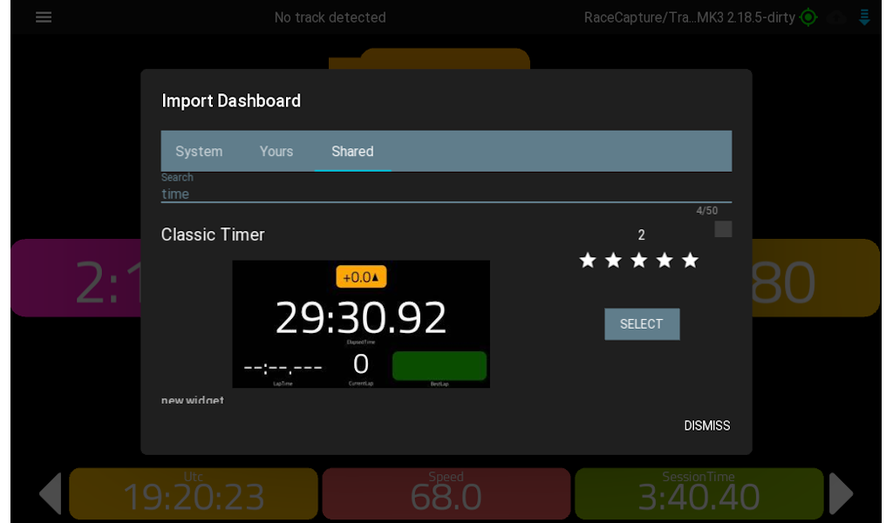The width and height of the screenshot is (893, 523).
Task: Click the gray square above the stars
Action: [723, 228]
